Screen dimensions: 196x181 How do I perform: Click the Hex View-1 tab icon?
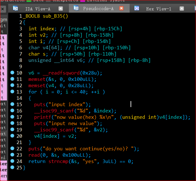pos(137,9)
